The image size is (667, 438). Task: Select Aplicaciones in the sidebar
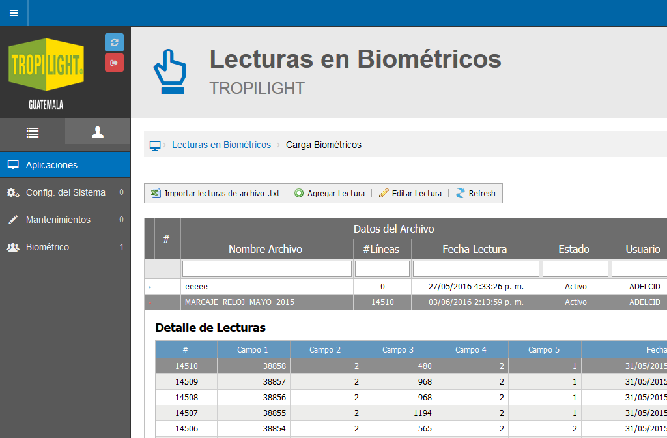[65, 165]
